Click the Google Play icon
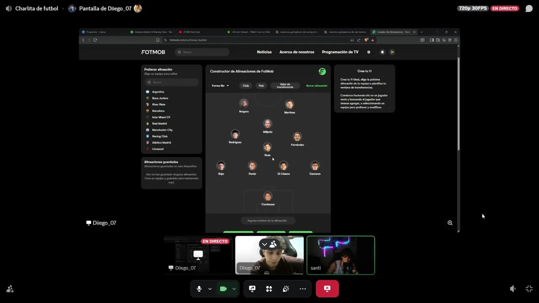The width and height of the screenshot is (539, 303). pos(392,52)
